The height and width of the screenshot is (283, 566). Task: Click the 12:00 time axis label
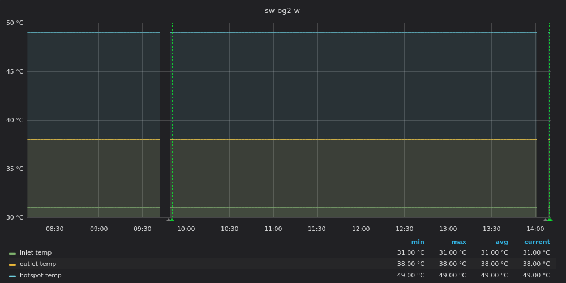(361, 229)
